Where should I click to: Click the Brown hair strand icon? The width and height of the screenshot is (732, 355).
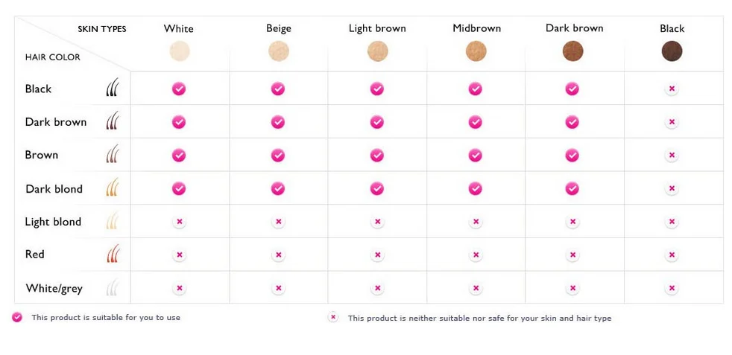(113, 155)
